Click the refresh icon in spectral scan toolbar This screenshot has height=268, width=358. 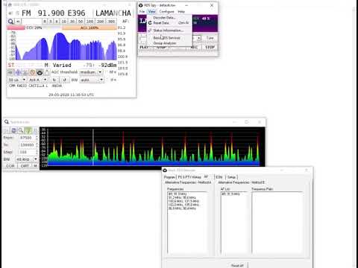coord(14,130)
